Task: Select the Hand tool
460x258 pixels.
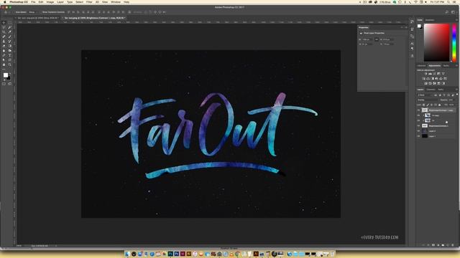Action: tap(4, 64)
